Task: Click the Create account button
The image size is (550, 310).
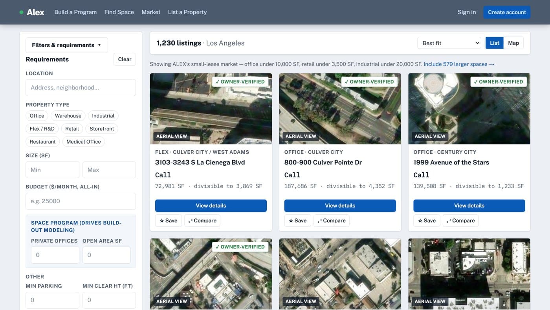Action: tap(507, 12)
